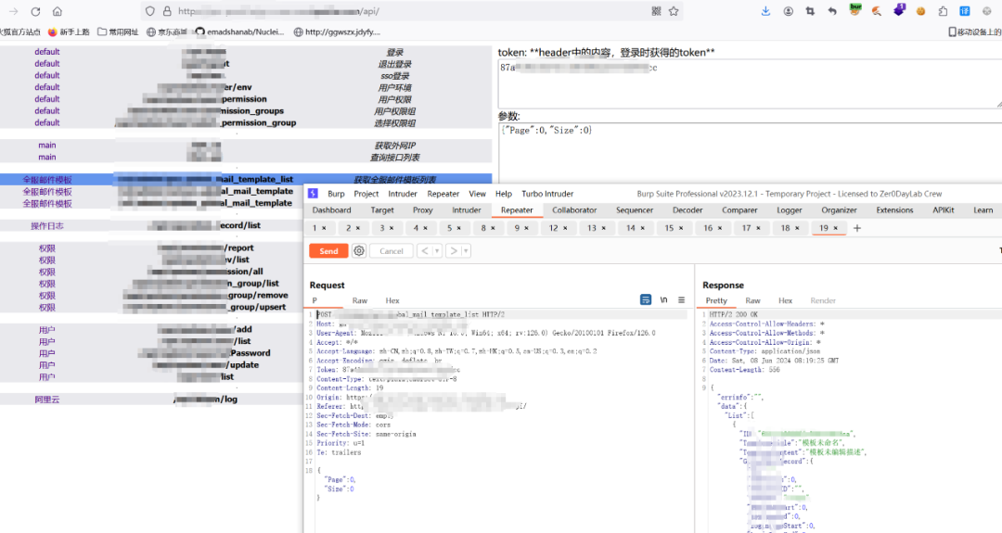
Task: Go back in Repeater request history
Action: pos(424,251)
